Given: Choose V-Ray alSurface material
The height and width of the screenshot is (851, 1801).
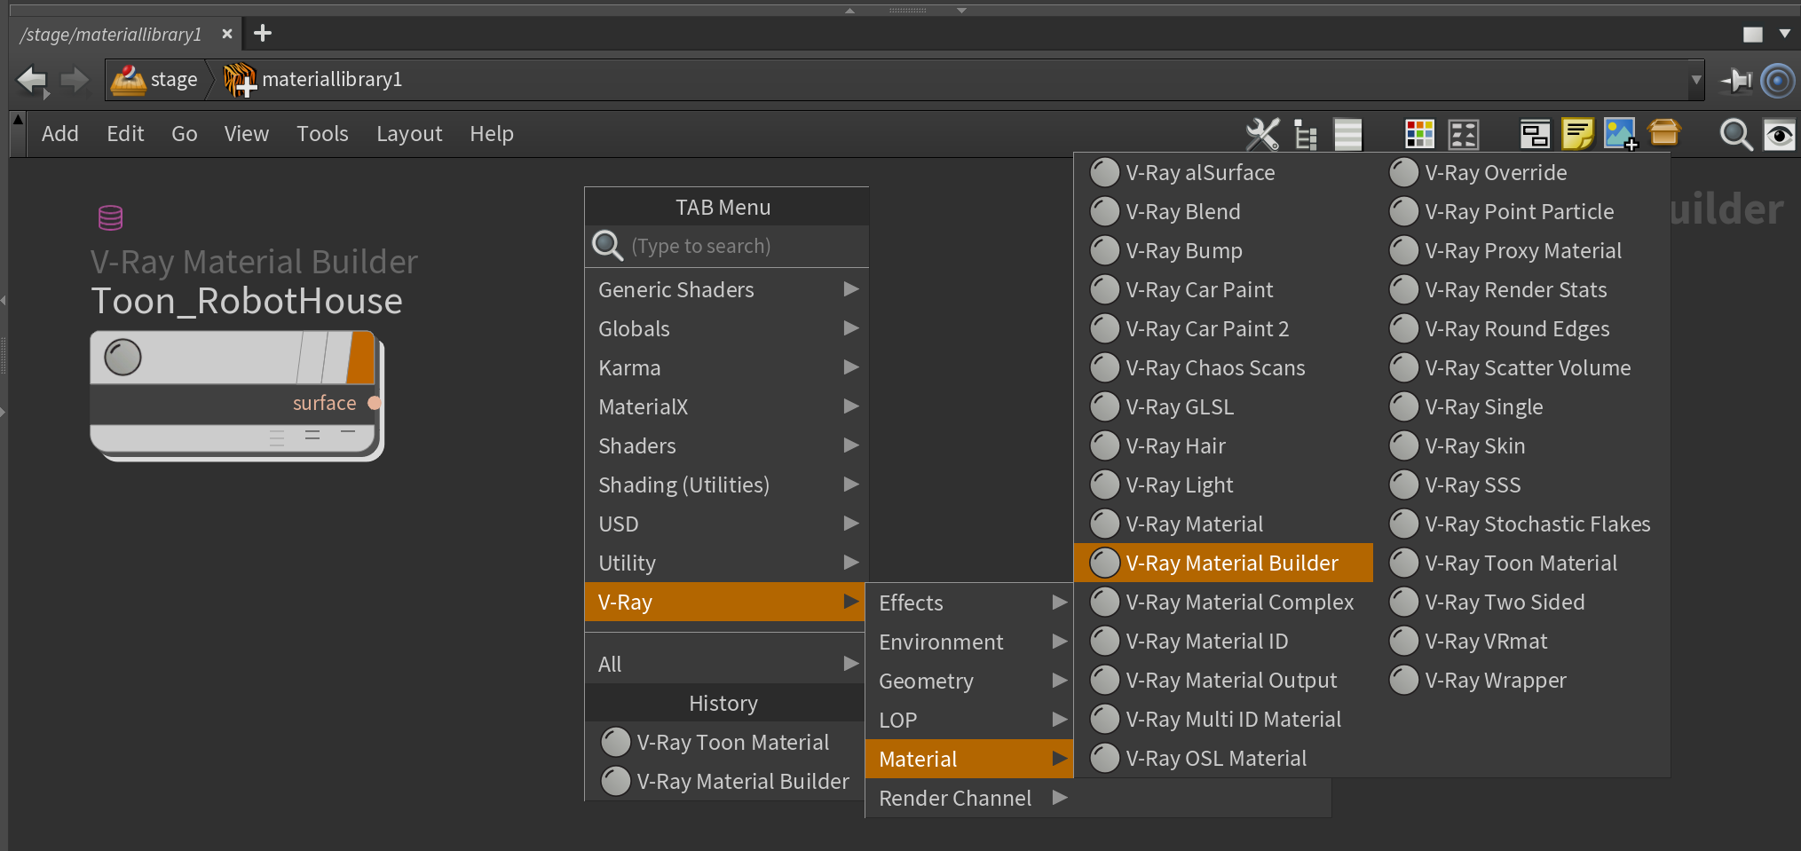Looking at the screenshot, I should coord(1223,172).
